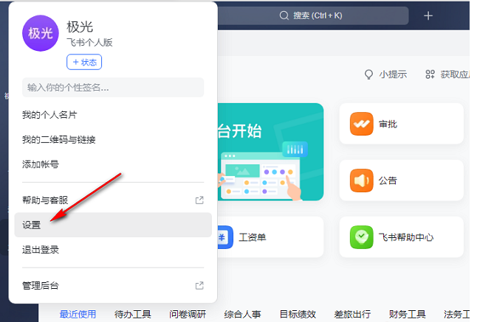
Task: Open external link icon for 帮助与客服
Action: [x=199, y=200]
